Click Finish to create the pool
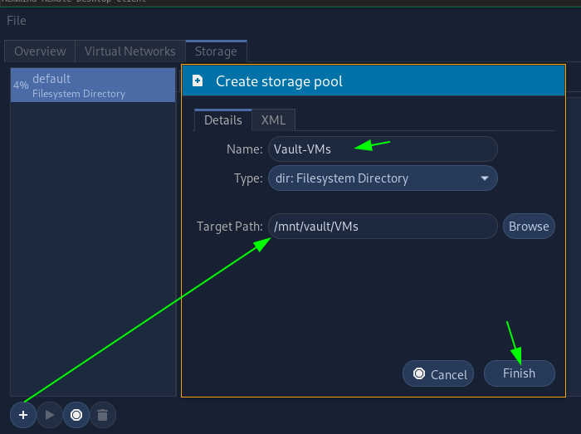 519,373
